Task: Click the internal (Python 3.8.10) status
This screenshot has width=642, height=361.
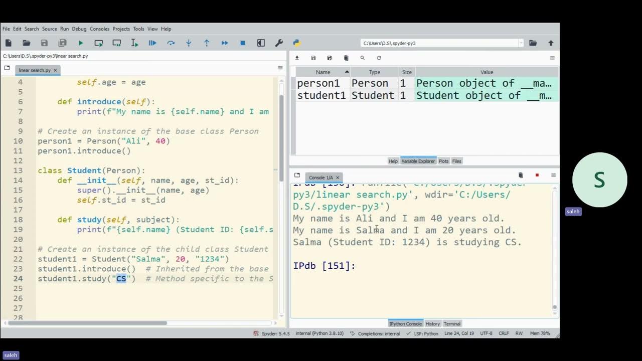Action: tap(319, 333)
